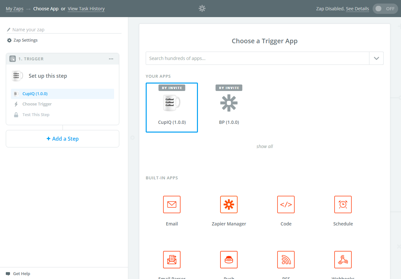Click the small mug icon beside CupIQ step
401x279 pixels.
pos(16,94)
